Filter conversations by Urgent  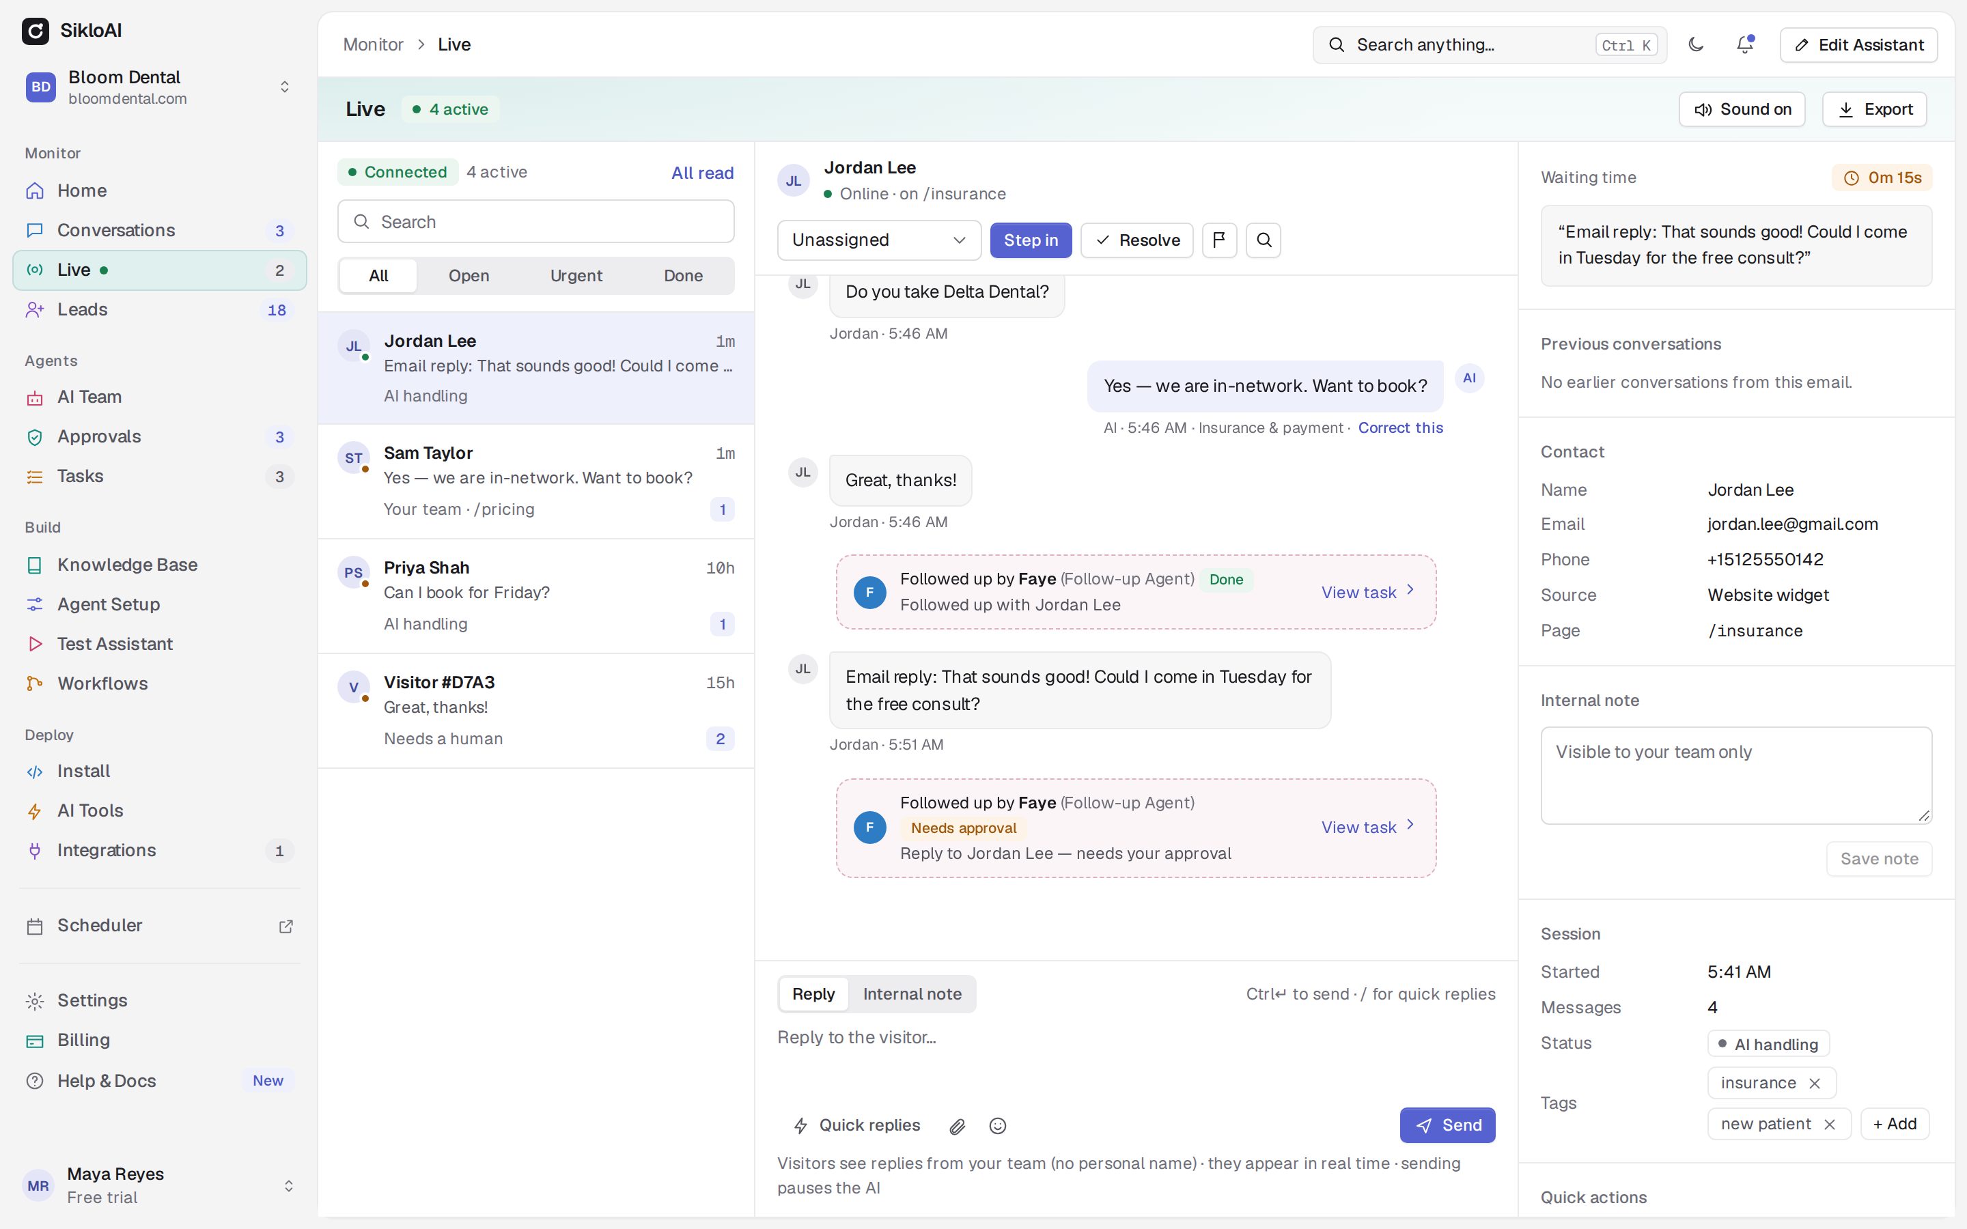[x=576, y=276]
